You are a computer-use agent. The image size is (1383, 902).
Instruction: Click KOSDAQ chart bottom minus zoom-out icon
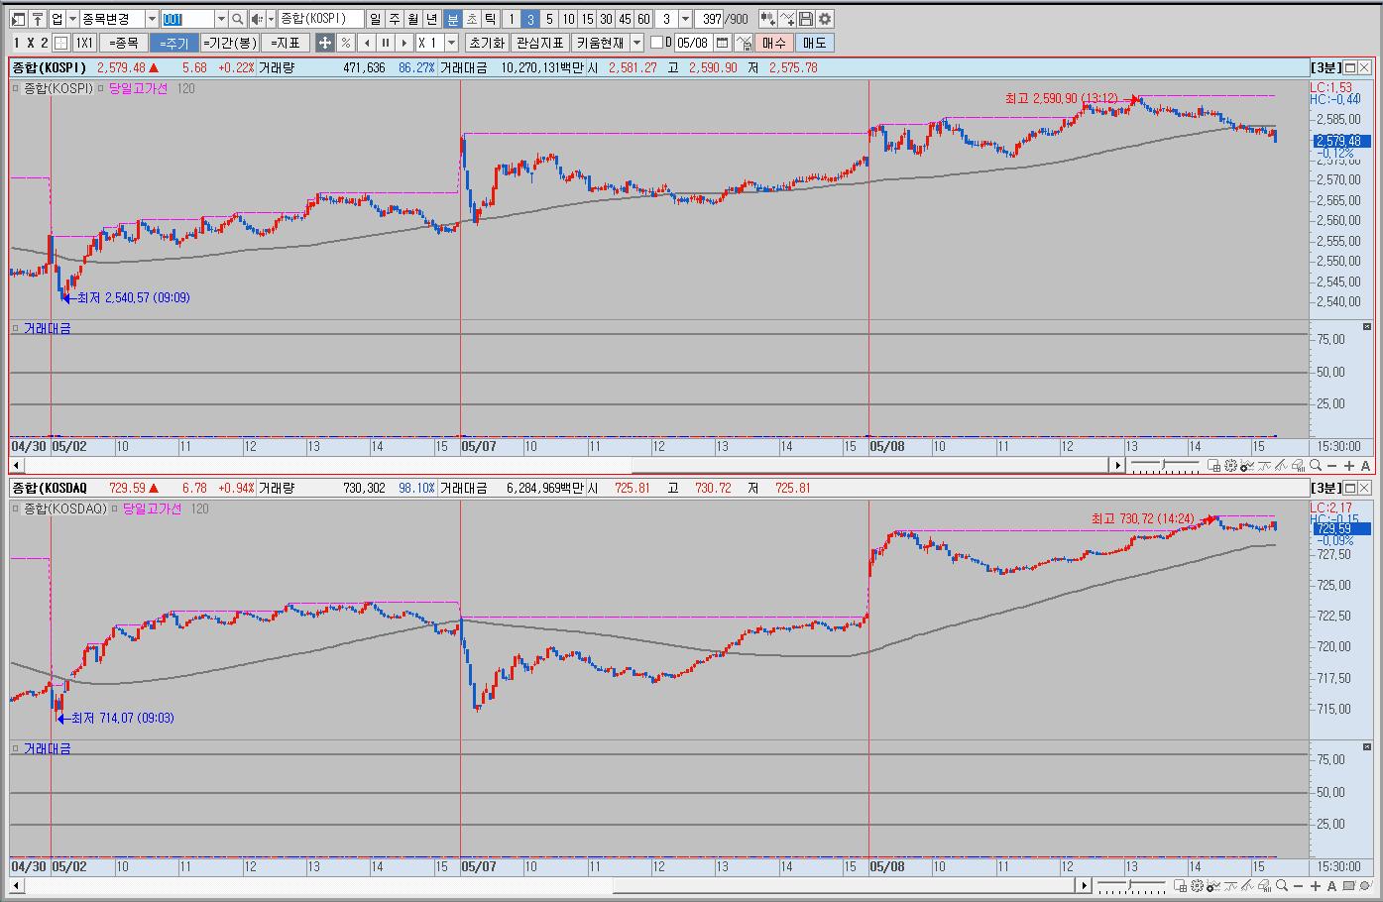tap(1299, 885)
